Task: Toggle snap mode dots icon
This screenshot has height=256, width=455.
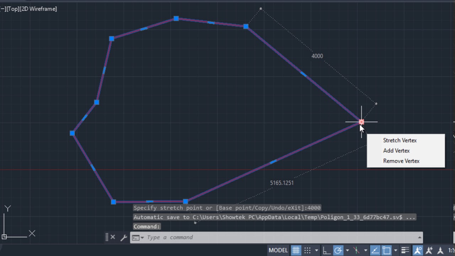Action: 307,250
